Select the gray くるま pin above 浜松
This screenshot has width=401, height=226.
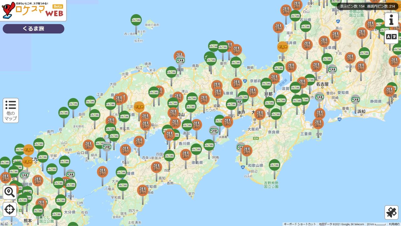(x=355, y=100)
